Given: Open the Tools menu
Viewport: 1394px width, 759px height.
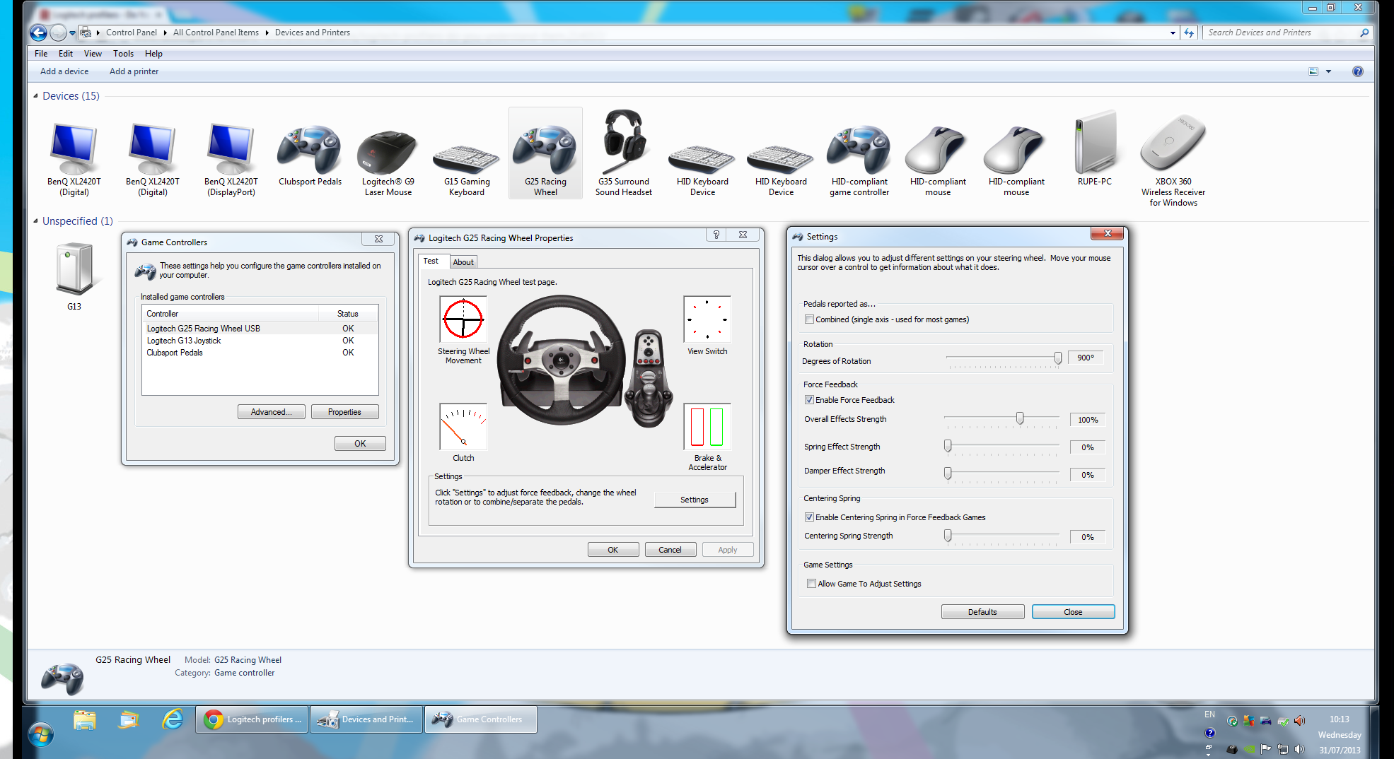Looking at the screenshot, I should tap(123, 54).
